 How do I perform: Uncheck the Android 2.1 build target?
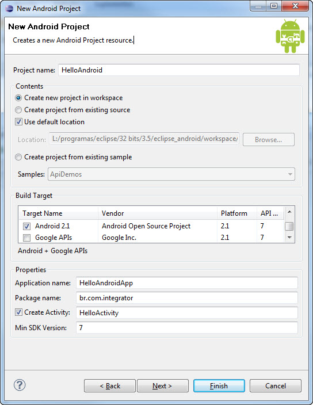tap(26, 226)
